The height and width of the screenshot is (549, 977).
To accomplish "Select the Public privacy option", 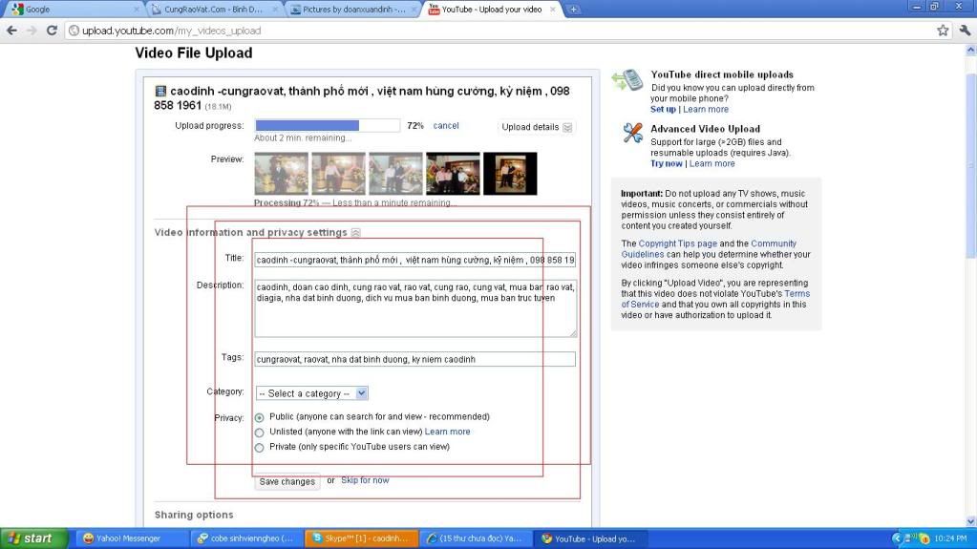I will coord(259,417).
